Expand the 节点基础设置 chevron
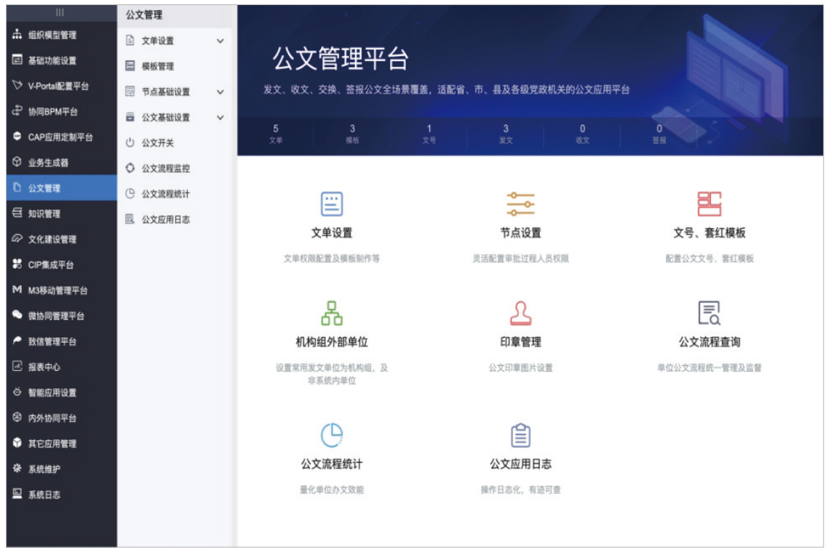 coord(220,92)
